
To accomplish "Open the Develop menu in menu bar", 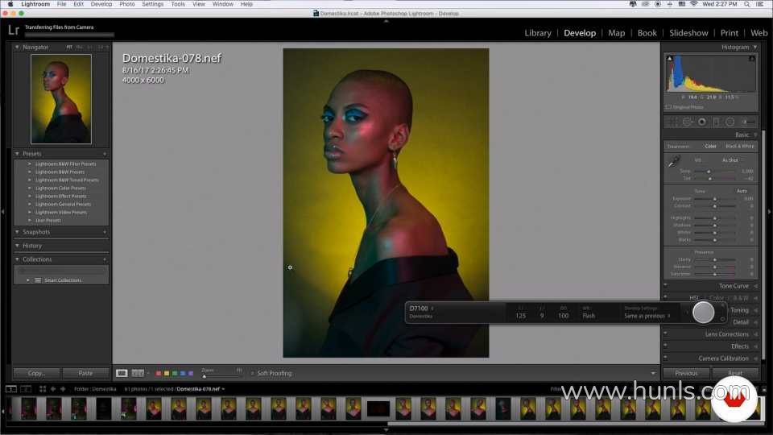I will [x=101, y=4].
